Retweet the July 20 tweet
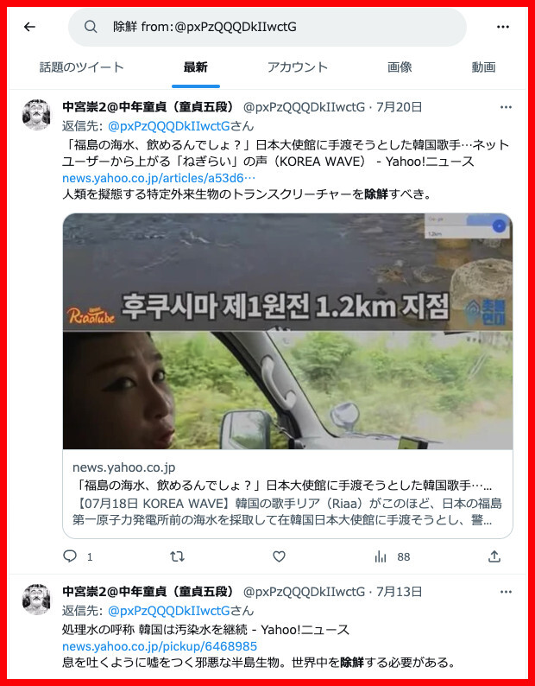 (177, 556)
